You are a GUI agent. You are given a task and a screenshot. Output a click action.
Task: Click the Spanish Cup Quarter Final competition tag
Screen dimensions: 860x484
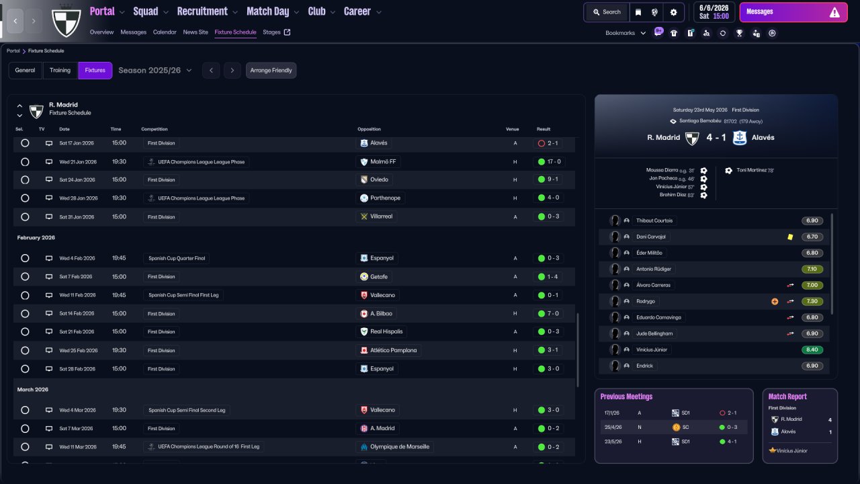point(177,258)
